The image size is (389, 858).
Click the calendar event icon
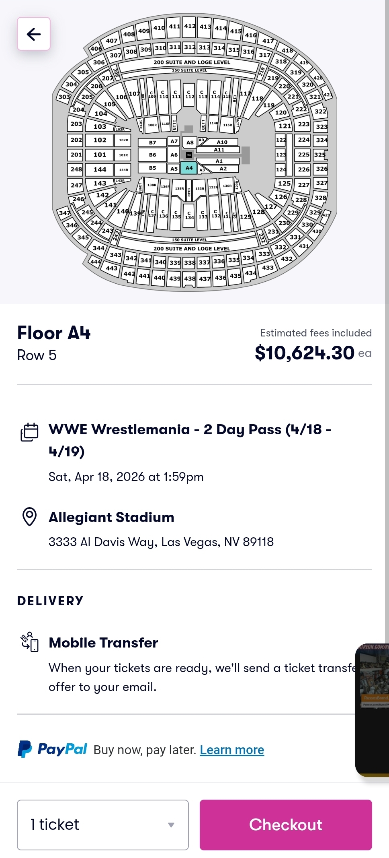29,432
